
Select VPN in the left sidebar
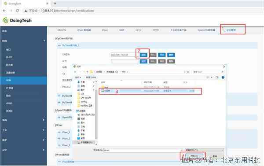click(x=24, y=80)
